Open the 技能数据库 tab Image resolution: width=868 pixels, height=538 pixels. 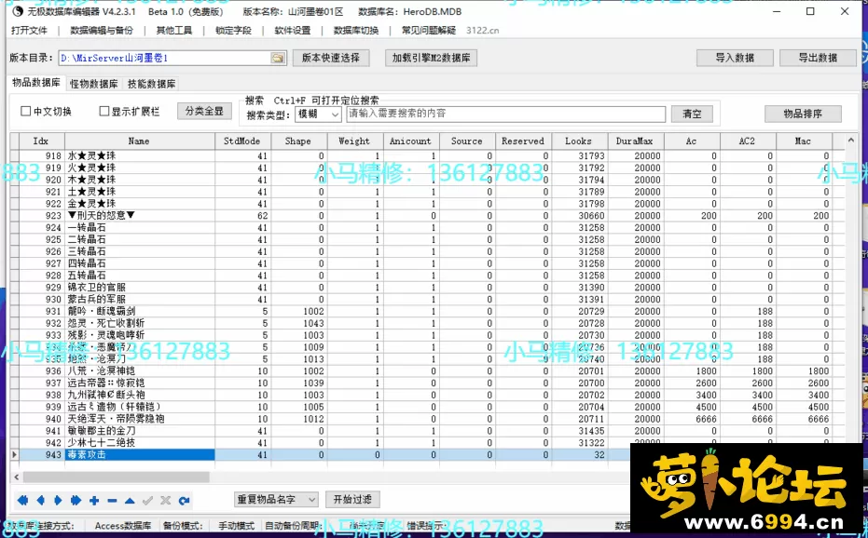click(x=151, y=84)
